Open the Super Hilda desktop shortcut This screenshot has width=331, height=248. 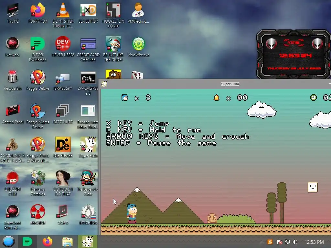(x=88, y=147)
